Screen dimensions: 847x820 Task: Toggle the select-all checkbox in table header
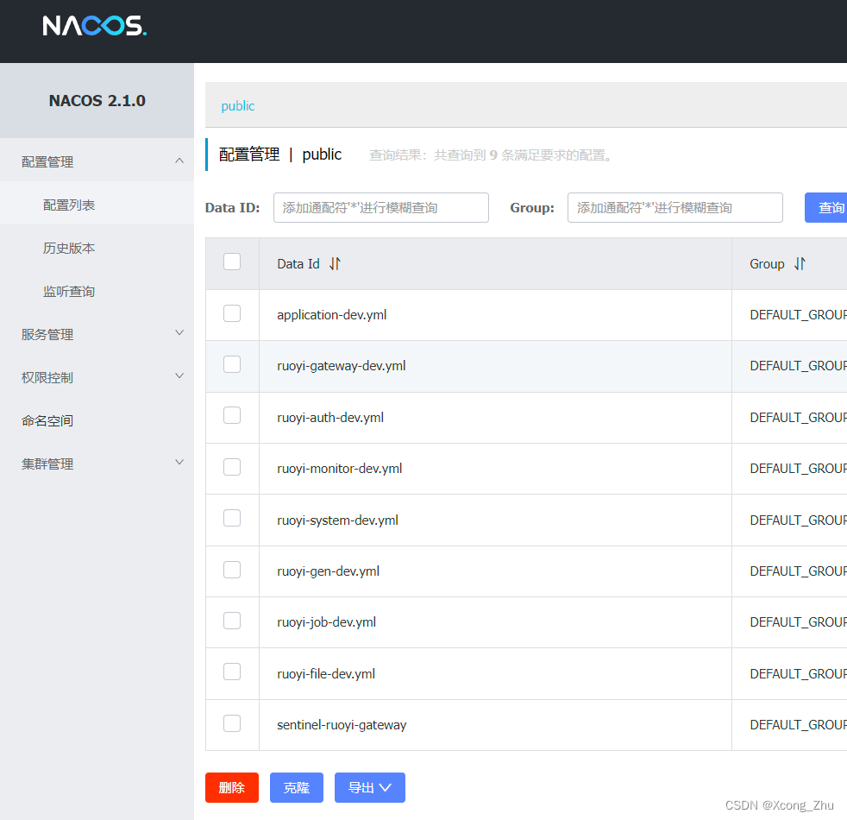coord(231,262)
